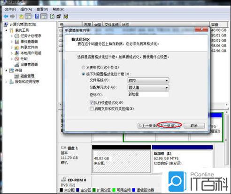Click the blue Back arrow in the toolbar

pyautogui.click(x=6, y=16)
